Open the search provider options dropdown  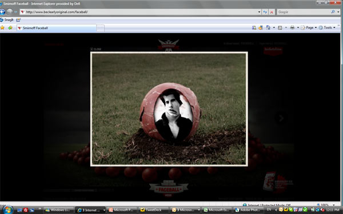[338, 12]
